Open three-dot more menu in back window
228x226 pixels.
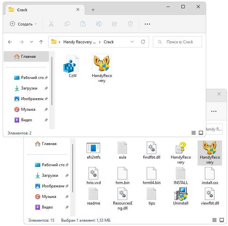[214, 111]
